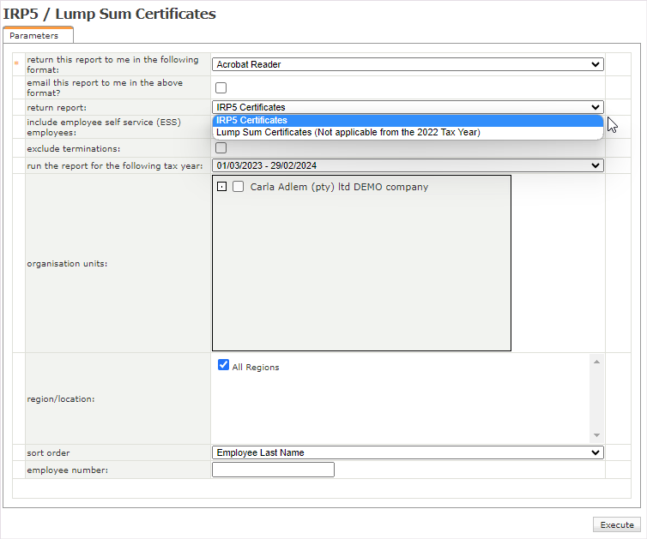Click the Carla Adlem (pty) ltd DEMO company label

[x=339, y=187]
